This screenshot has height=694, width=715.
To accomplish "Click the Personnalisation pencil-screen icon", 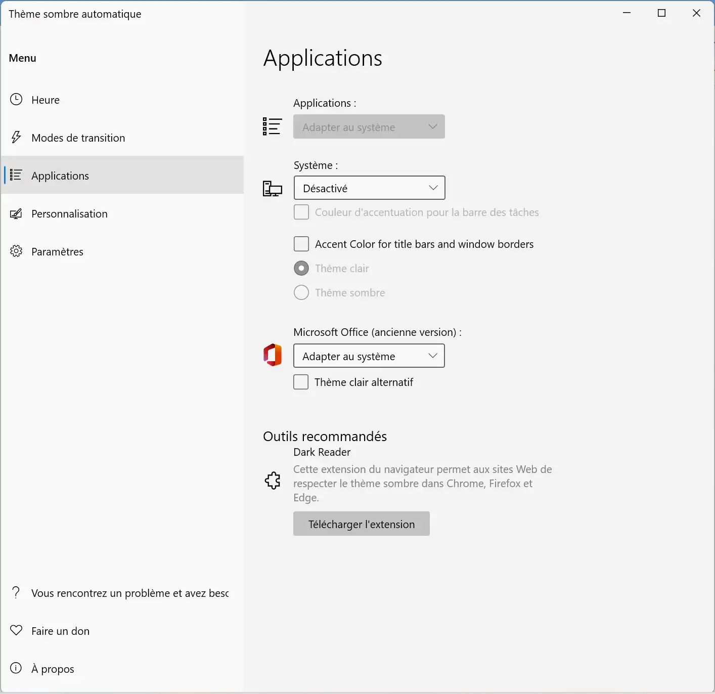I will click(x=16, y=213).
